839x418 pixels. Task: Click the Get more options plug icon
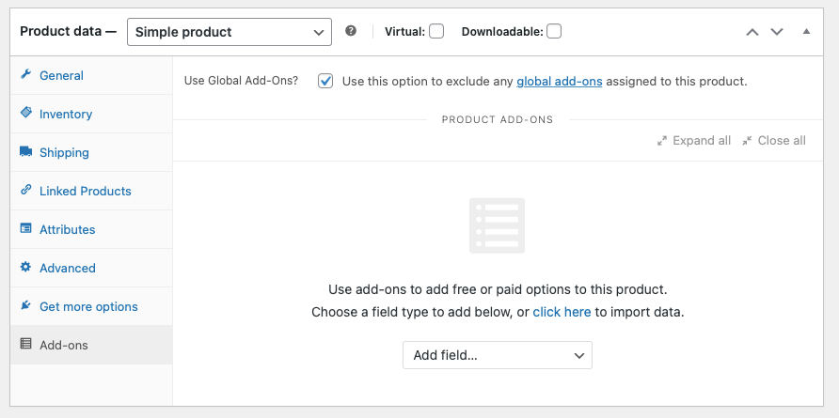[x=26, y=306]
